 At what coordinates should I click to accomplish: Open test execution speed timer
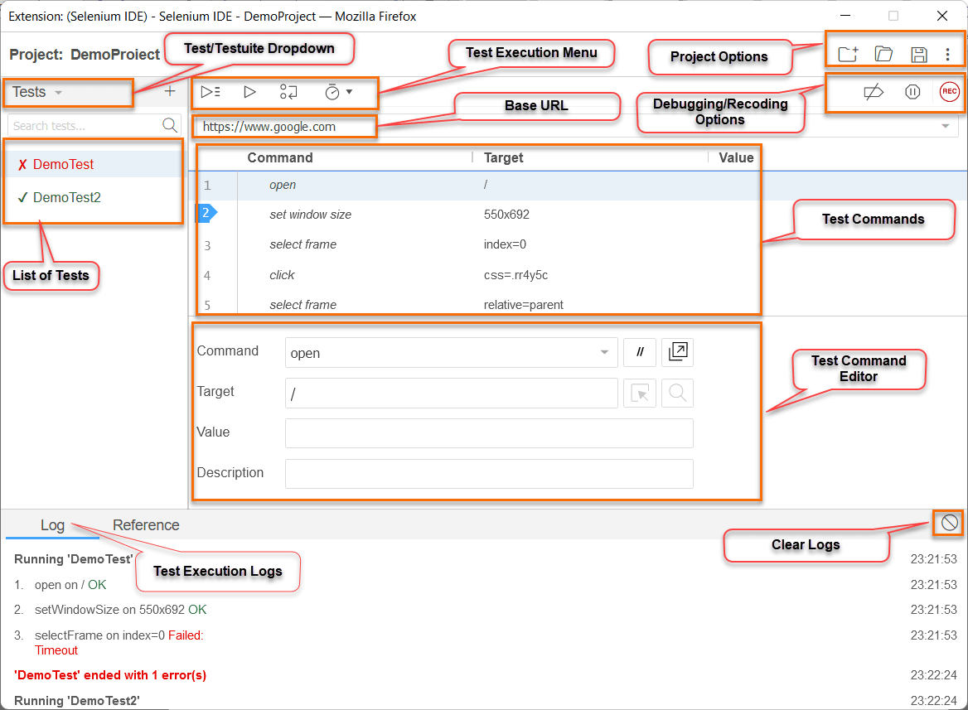pyautogui.click(x=332, y=92)
